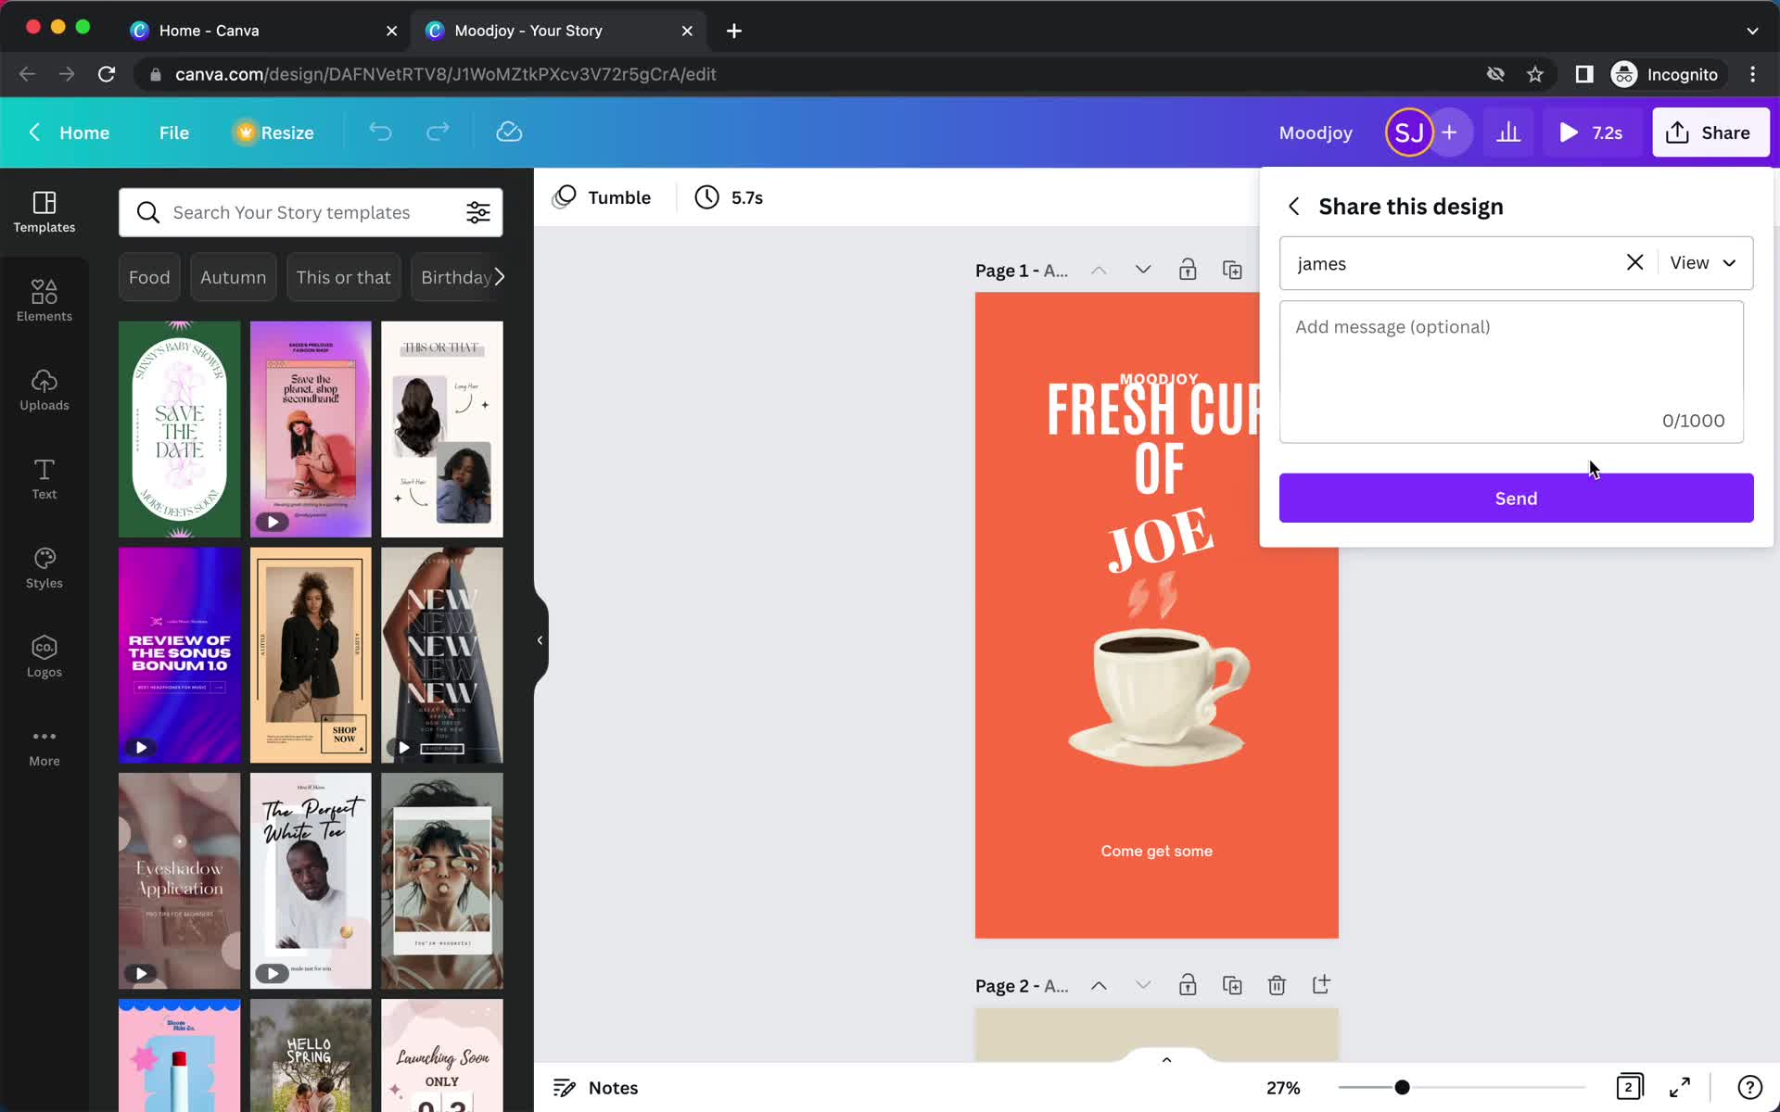Image resolution: width=1780 pixels, height=1112 pixels.
Task: Choose the Review of the Sonus Bonum template
Action: 179,655
